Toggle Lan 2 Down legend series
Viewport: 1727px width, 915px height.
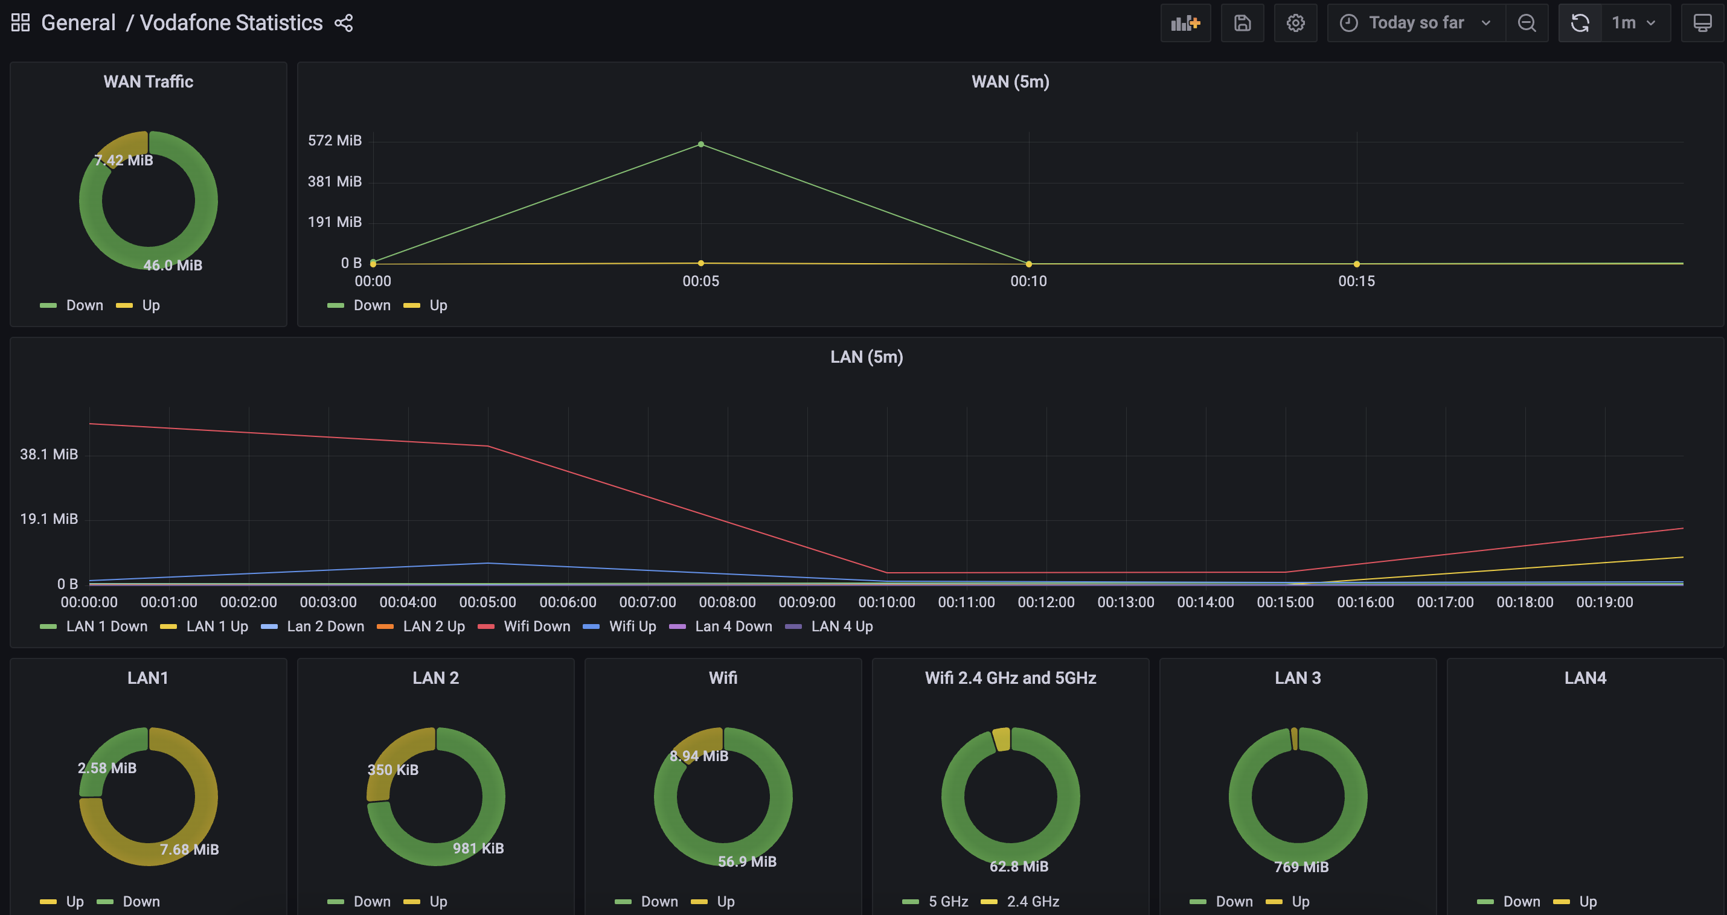coord(325,626)
